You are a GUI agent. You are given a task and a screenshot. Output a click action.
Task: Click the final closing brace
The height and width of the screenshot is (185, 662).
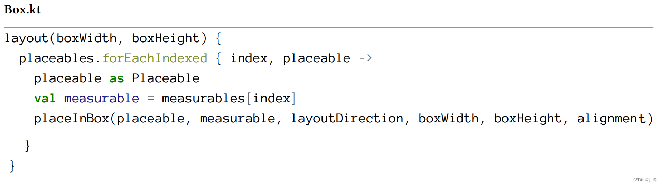click(12, 166)
